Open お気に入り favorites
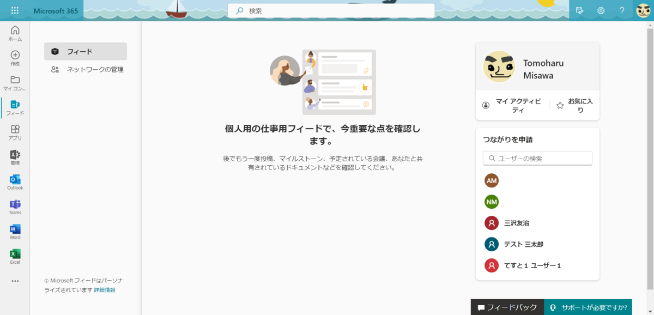 574,106
